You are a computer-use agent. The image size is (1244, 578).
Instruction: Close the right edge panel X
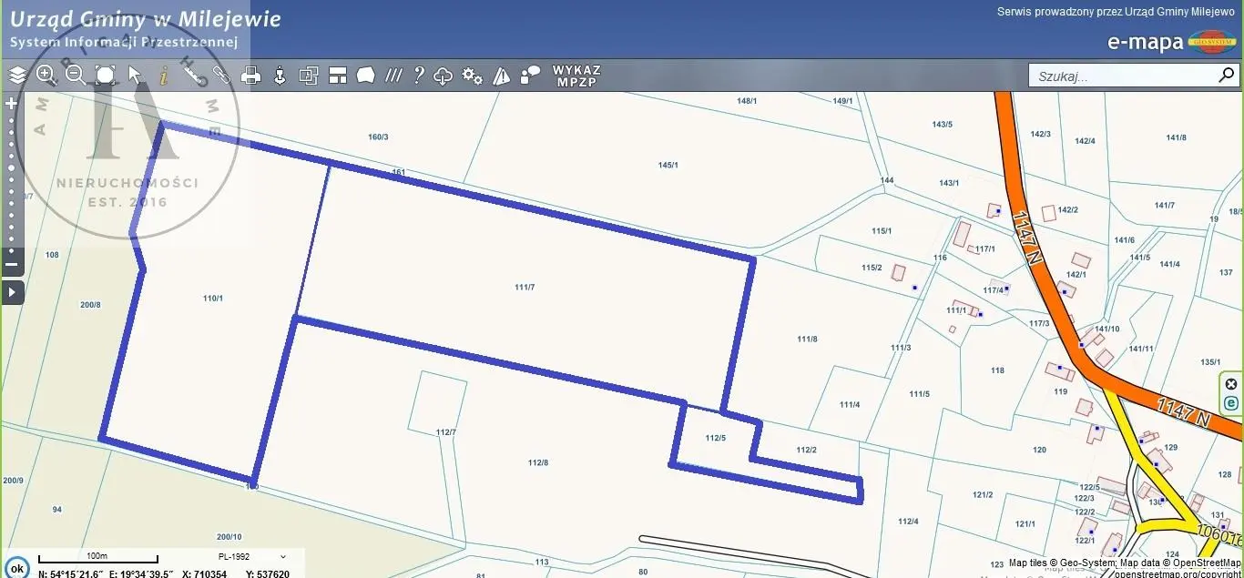(1231, 384)
